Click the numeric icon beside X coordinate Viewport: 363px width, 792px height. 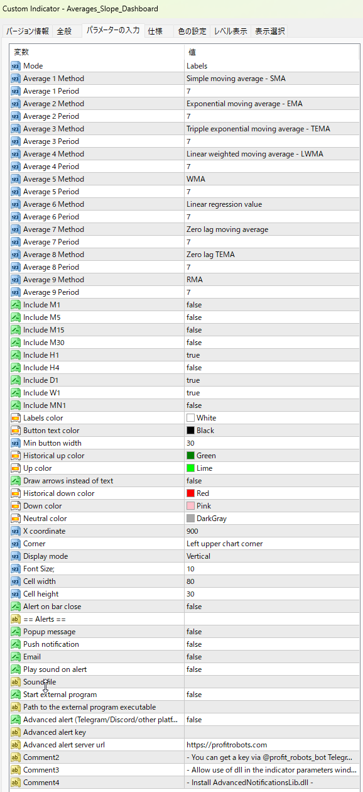pos(16,531)
